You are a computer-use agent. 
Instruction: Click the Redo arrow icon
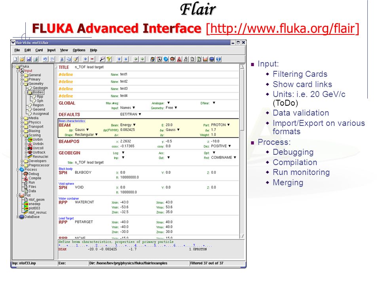[x=52, y=59]
